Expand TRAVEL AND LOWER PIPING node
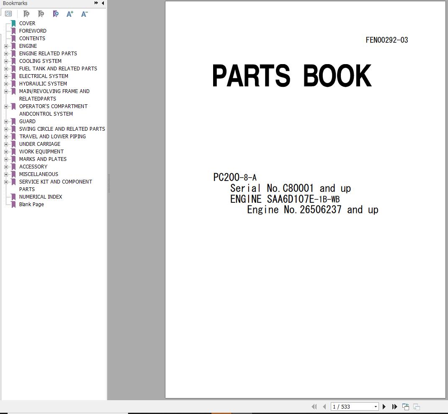The height and width of the screenshot is (414, 448). [6, 137]
